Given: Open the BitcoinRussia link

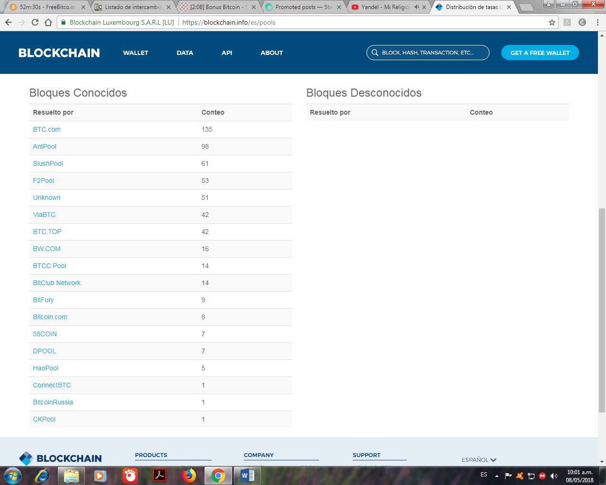Looking at the screenshot, I should [53, 402].
